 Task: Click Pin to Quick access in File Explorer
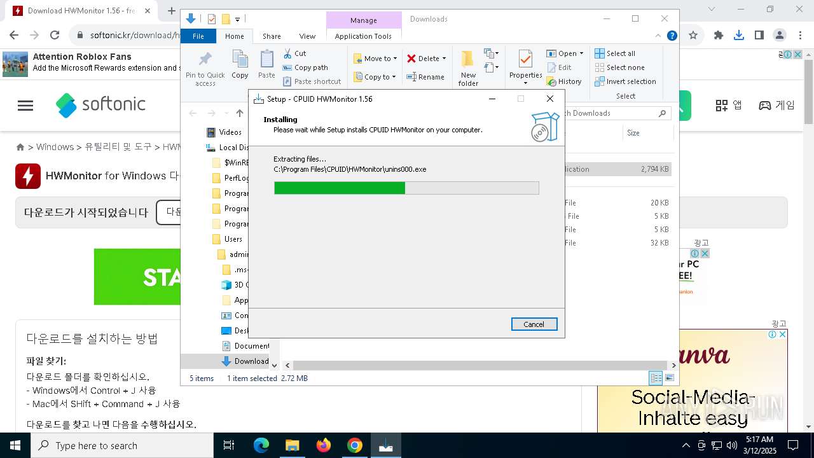pyautogui.click(x=205, y=69)
